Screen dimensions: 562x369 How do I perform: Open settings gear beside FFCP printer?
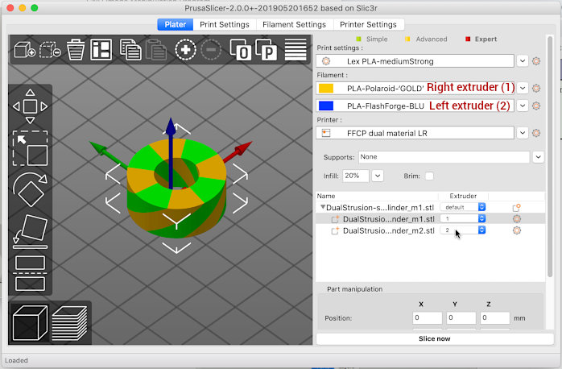pyautogui.click(x=536, y=133)
